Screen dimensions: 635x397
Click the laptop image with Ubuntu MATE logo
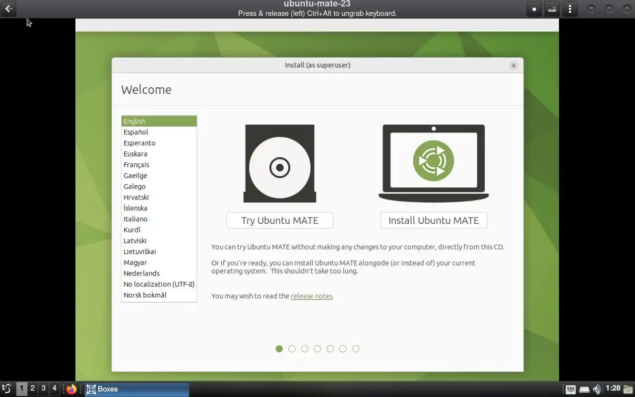pyautogui.click(x=434, y=163)
